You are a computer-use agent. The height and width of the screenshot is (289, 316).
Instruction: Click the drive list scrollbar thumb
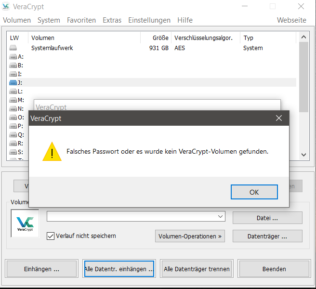pyautogui.click(x=303, y=77)
